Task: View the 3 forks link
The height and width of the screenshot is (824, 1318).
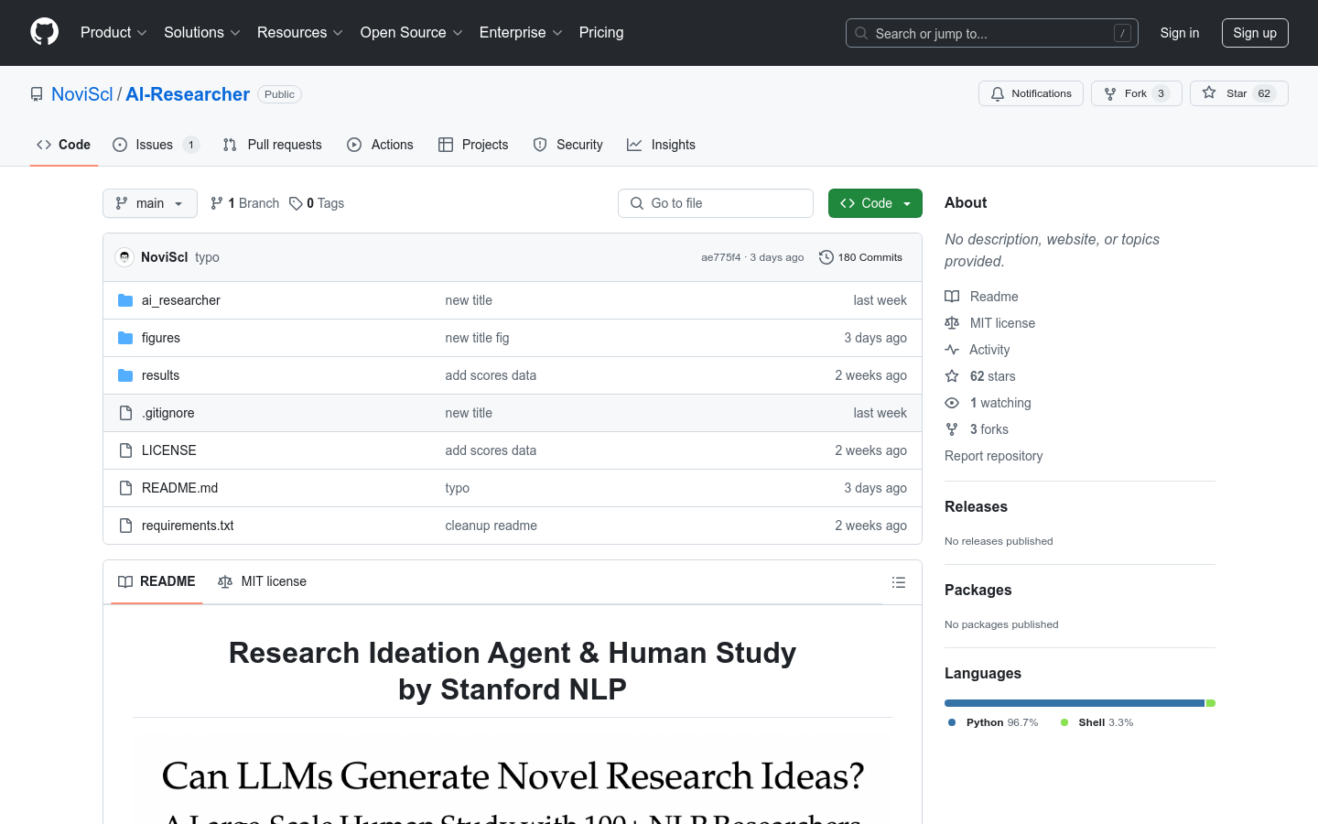Action: [977, 429]
